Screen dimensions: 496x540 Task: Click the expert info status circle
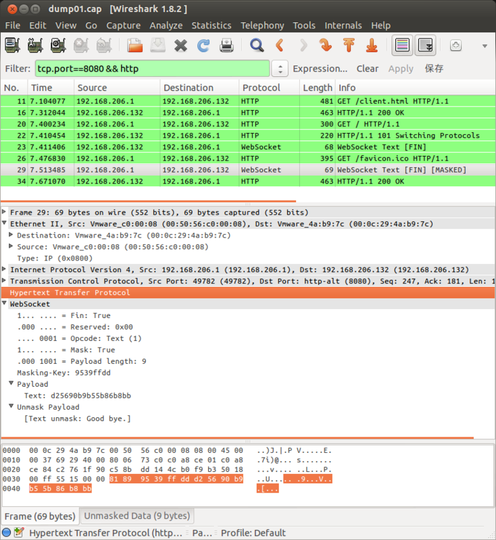[7, 532]
